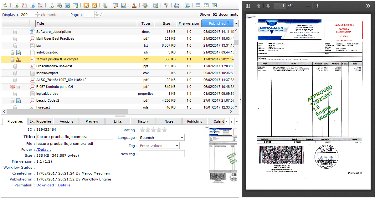This screenshot has height=198, width=375.
Task: Click checkout pencil icon on autologicaldoc row
Action: (x=19, y=52)
